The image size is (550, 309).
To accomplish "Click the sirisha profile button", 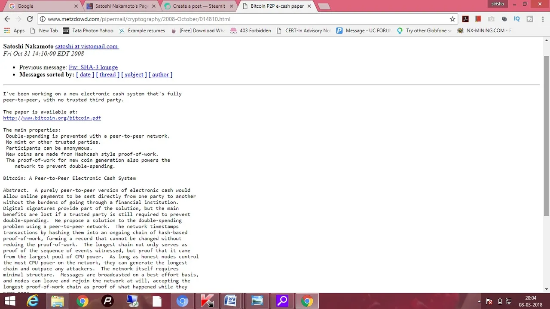I will pos(498,4).
